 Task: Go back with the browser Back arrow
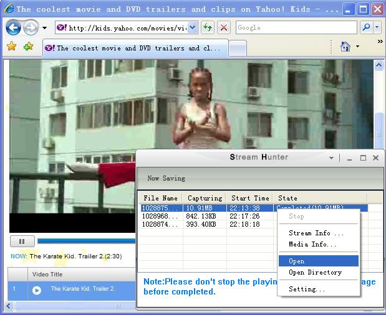pos(13,28)
